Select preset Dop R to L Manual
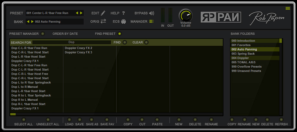The height and width of the screenshot is (132, 297). pyautogui.click(x=25, y=100)
